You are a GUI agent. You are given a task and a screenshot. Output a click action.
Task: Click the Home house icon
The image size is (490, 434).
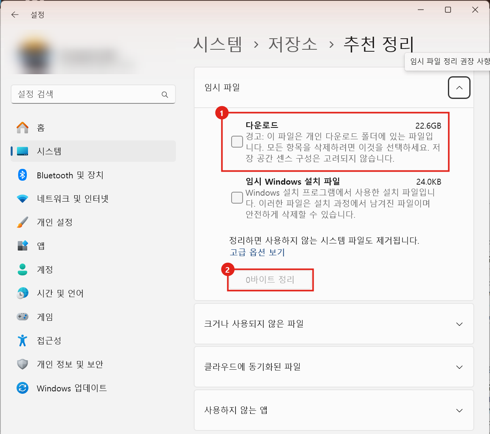pos(22,127)
